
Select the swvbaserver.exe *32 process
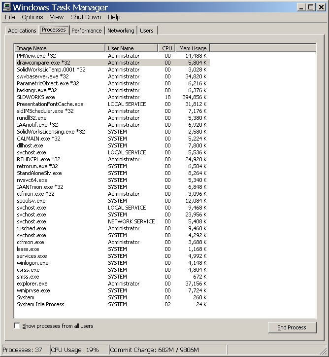point(113,76)
